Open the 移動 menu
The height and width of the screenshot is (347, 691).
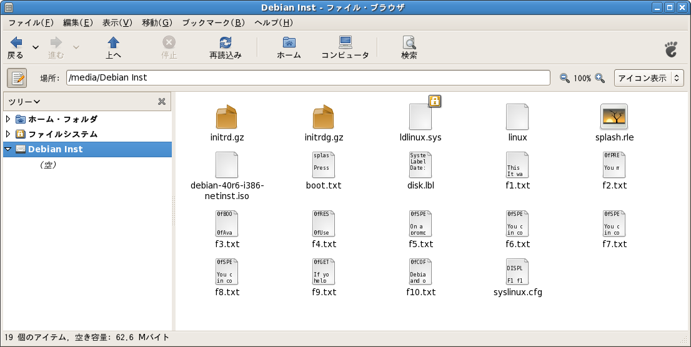coord(157,23)
